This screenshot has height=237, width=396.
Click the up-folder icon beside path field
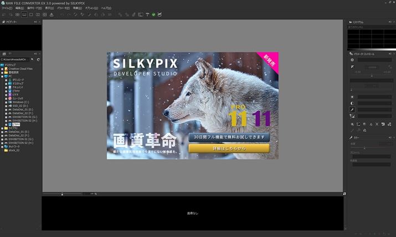(x=32, y=60)
